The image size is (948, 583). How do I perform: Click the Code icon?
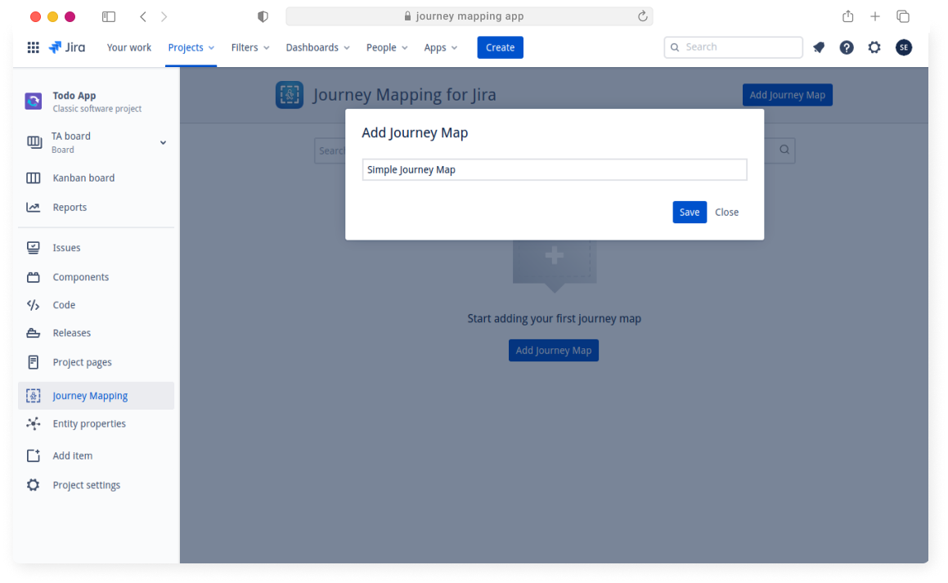(x=34, y=305)
